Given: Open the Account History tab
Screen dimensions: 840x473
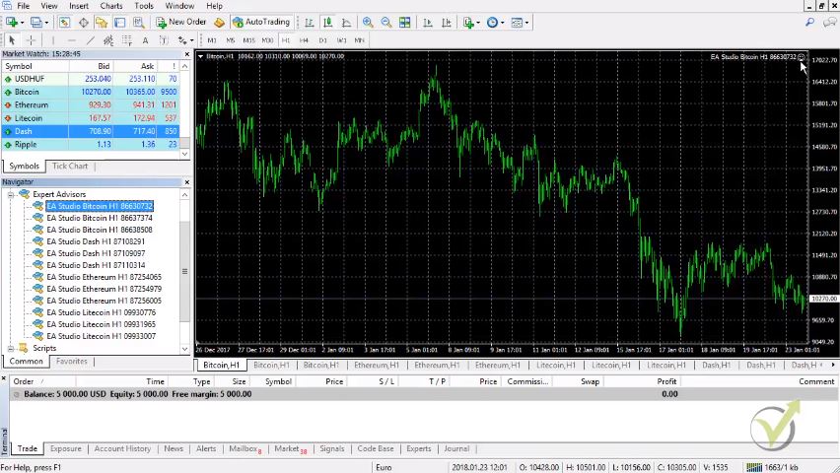Looking at the screenshot, I should coord(122,449).
